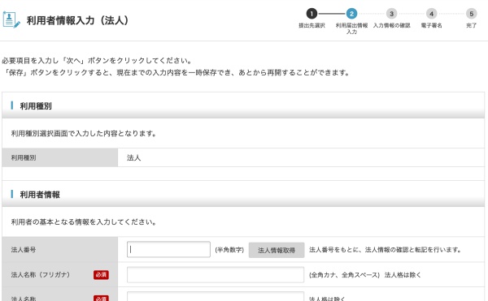Click the text 利用者の基本となる情報を入力してください。
The image size is (488, 301).
click(84, 221)
